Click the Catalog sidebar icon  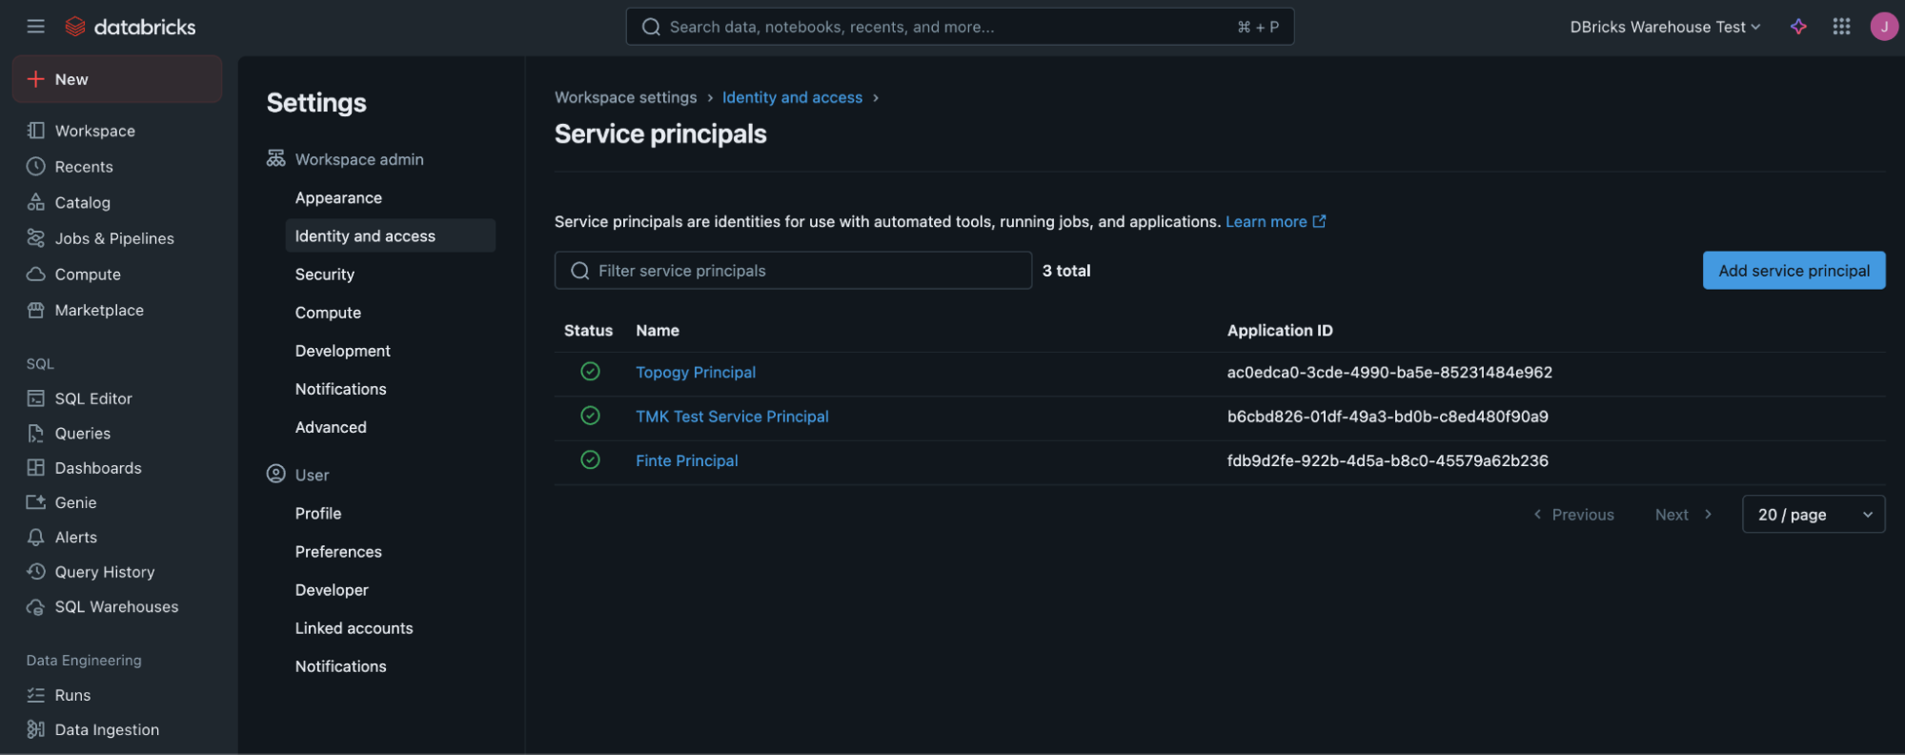click(36, 202)
